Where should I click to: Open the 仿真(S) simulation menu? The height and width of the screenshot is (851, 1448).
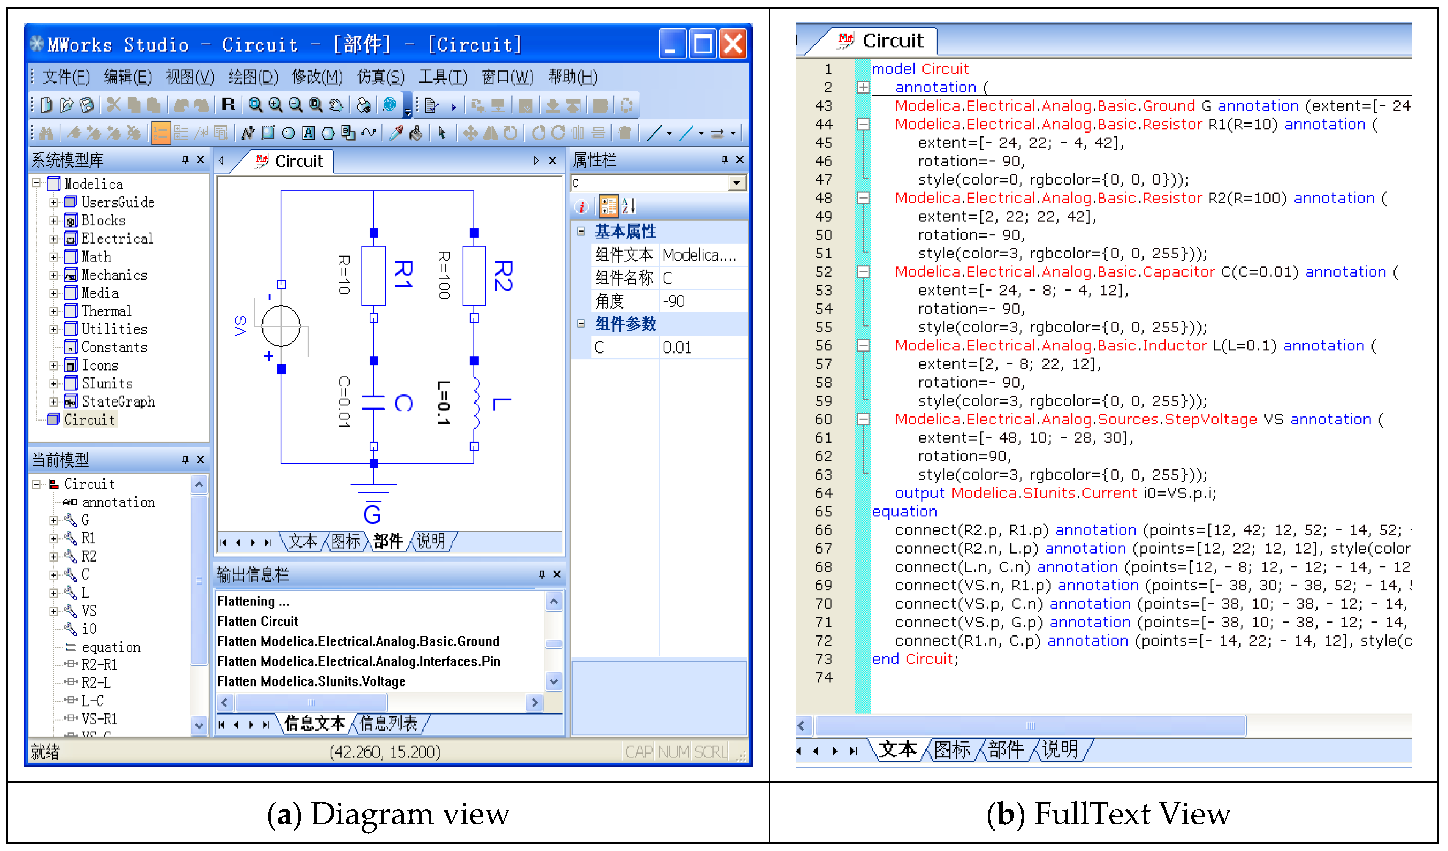click(380, 77)
